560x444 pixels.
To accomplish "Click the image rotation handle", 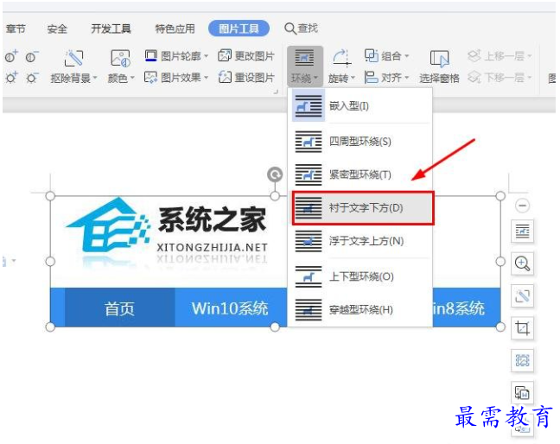I will [275, 174].
